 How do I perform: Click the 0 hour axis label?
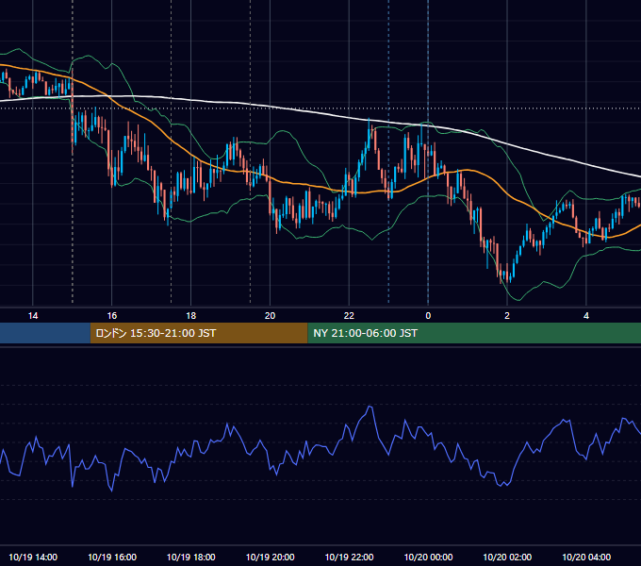[428, 316]
